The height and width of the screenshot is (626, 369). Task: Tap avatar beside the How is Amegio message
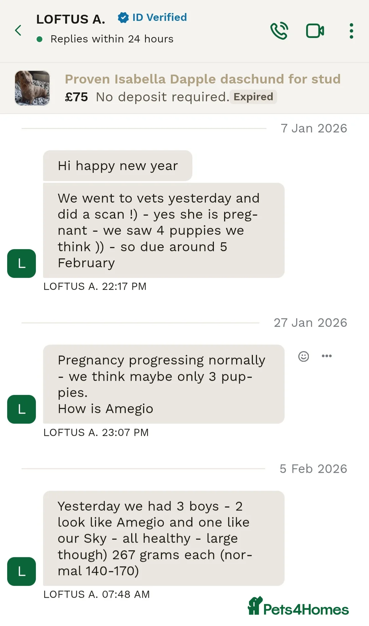coord(22,409)
